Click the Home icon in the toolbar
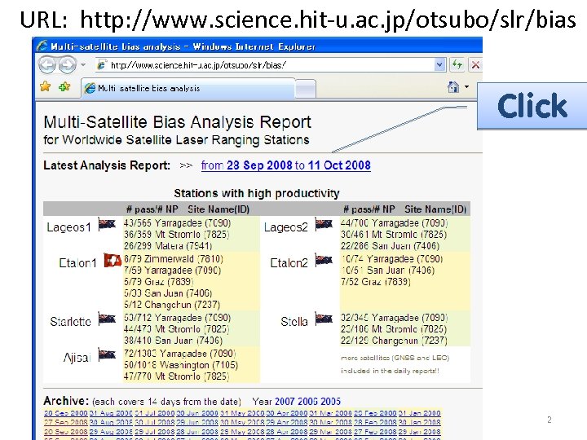Viewport: 587px width, 440px height. [x=453, y=87]
